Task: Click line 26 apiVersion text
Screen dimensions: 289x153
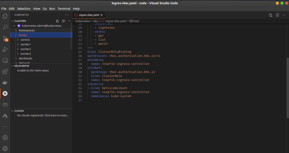Action: (124, 56)
